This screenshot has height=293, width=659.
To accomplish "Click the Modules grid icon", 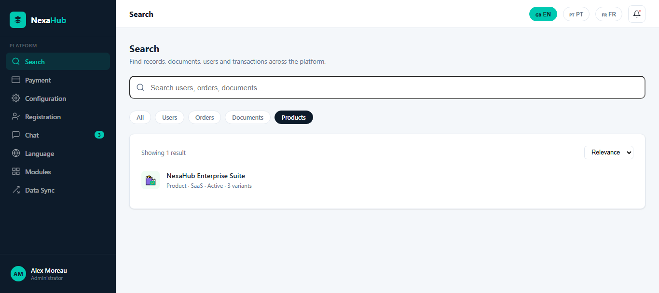I will pyautogui.click(x=16, y=172).
